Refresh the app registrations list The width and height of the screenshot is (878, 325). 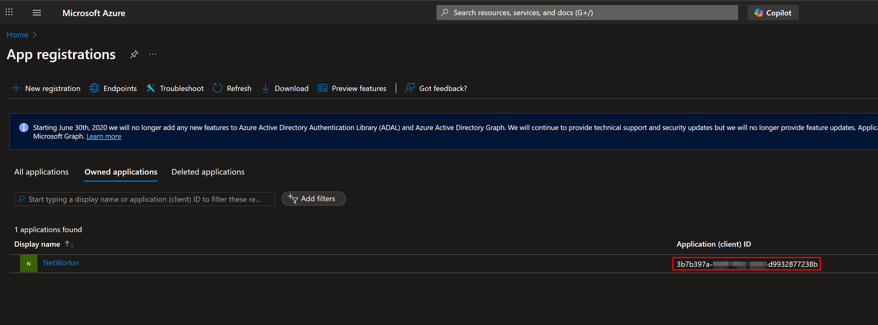click(x=217, y=88)
